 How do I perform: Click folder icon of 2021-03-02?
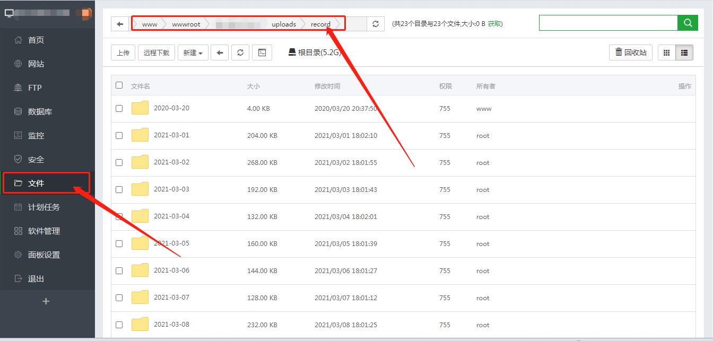pyautogui.click(x=140, y=162)
